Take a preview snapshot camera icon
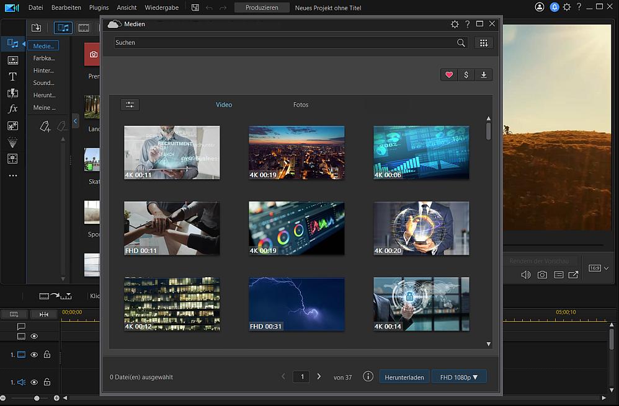 [x=543, y=275]
